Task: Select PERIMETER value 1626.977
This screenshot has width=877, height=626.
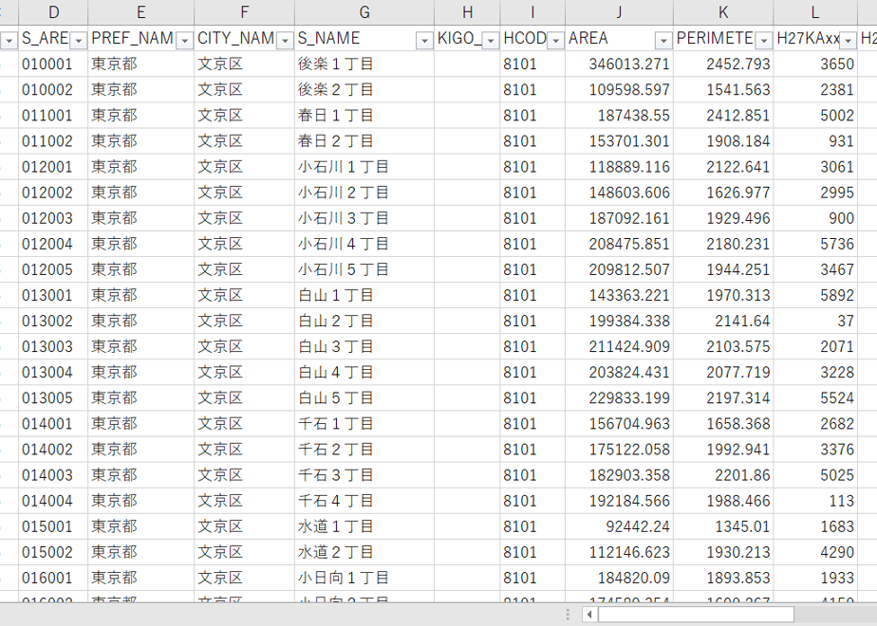Action: [723, 193]
